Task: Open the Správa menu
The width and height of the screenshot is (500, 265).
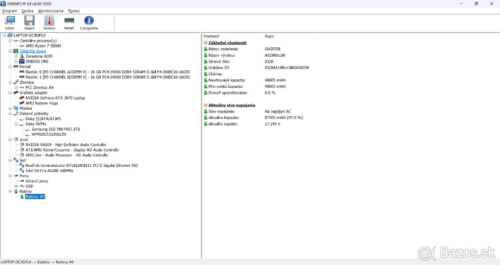Action: (27, 11)
